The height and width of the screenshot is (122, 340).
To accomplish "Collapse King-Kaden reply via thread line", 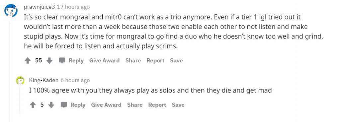I will click(20, 100).
